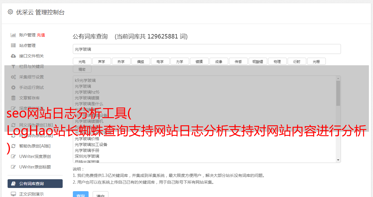The image size is (373, 197).
Task: Click the scrollbar thumb of the results list
Action: click(338, 93)
